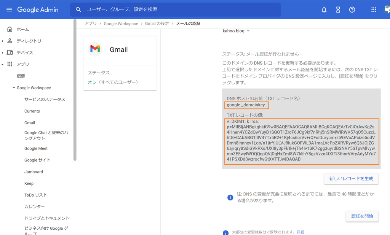390x235 pixels.
Task: Open ToDo リスト settings
Action: point(35,195)
